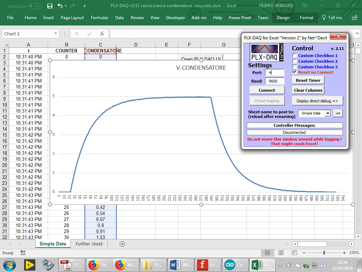Select column header D
The image size is (362, 272).
pyautogui.click(x=136, y=45)
